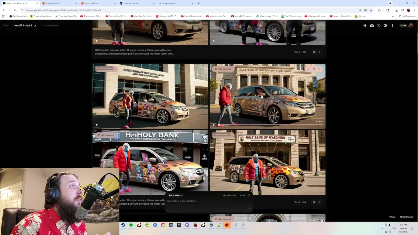418x235 pixels.
Task: Open All Bookmarks folder
Action: pos(407,16)
